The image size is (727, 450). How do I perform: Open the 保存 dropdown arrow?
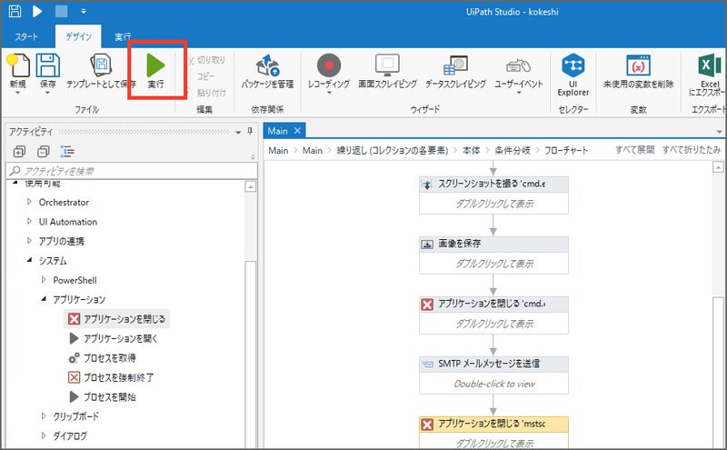pyautogui.click(x=48, y=93)
